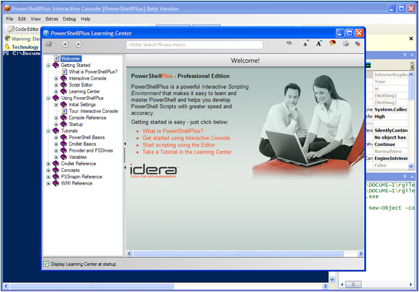The height and width of the screenshot is (292, 419).
Task: Open Take a Tutorial in the Learning Center link
Action: 187,152
